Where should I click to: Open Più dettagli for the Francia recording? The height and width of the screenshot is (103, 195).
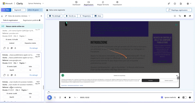(x=34, y=48)
